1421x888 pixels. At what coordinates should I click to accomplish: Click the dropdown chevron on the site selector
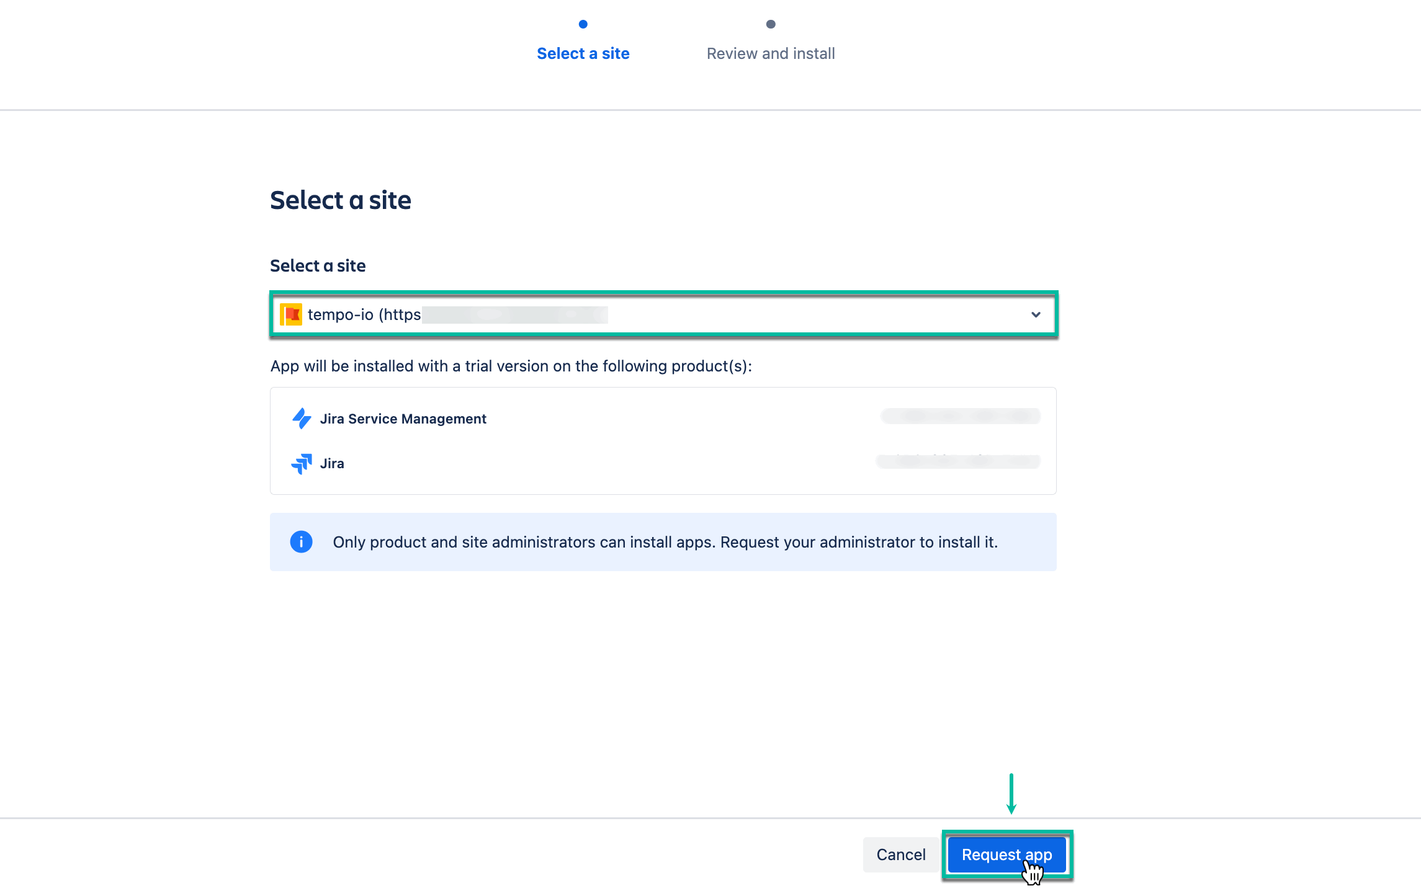(x=1035, y=314)
